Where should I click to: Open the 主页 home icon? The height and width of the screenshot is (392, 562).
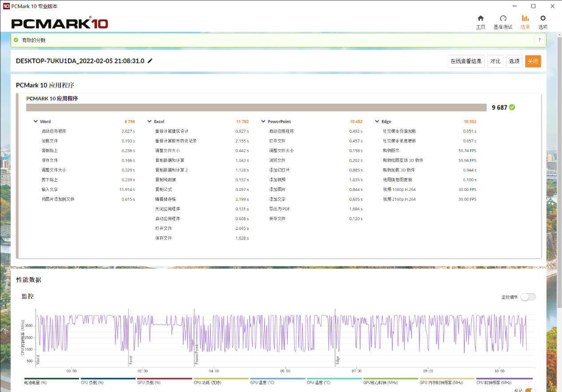coord(480,18)
